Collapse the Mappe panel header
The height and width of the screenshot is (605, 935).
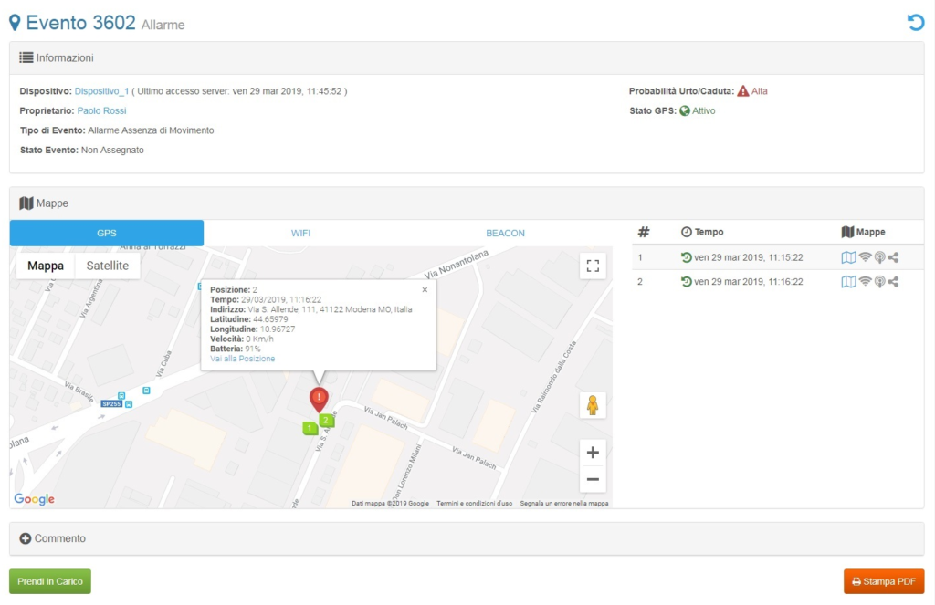[x=467, y=203]
